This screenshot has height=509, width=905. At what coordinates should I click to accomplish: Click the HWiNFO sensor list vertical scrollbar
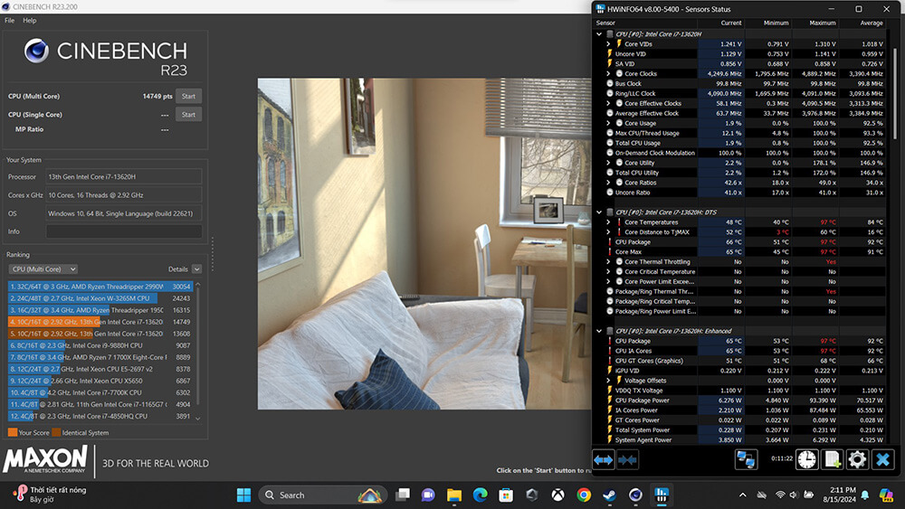pyautogui.click(x=895, y=92)
